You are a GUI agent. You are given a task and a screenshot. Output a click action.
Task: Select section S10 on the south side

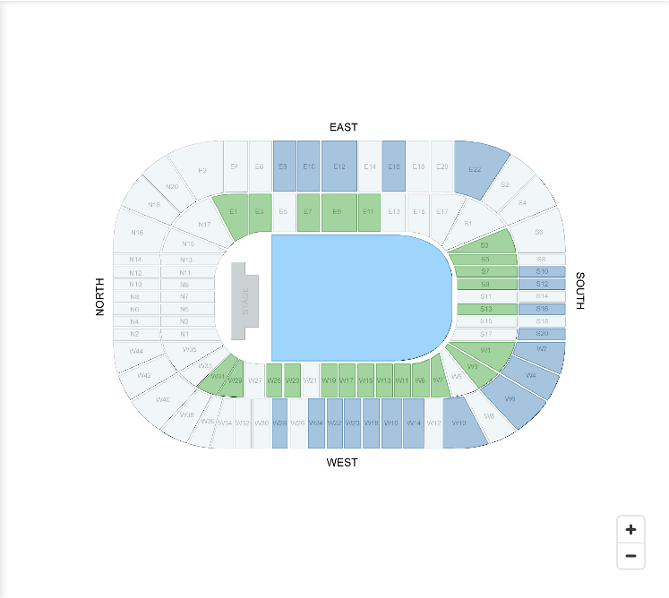click(x=542, y=271)
